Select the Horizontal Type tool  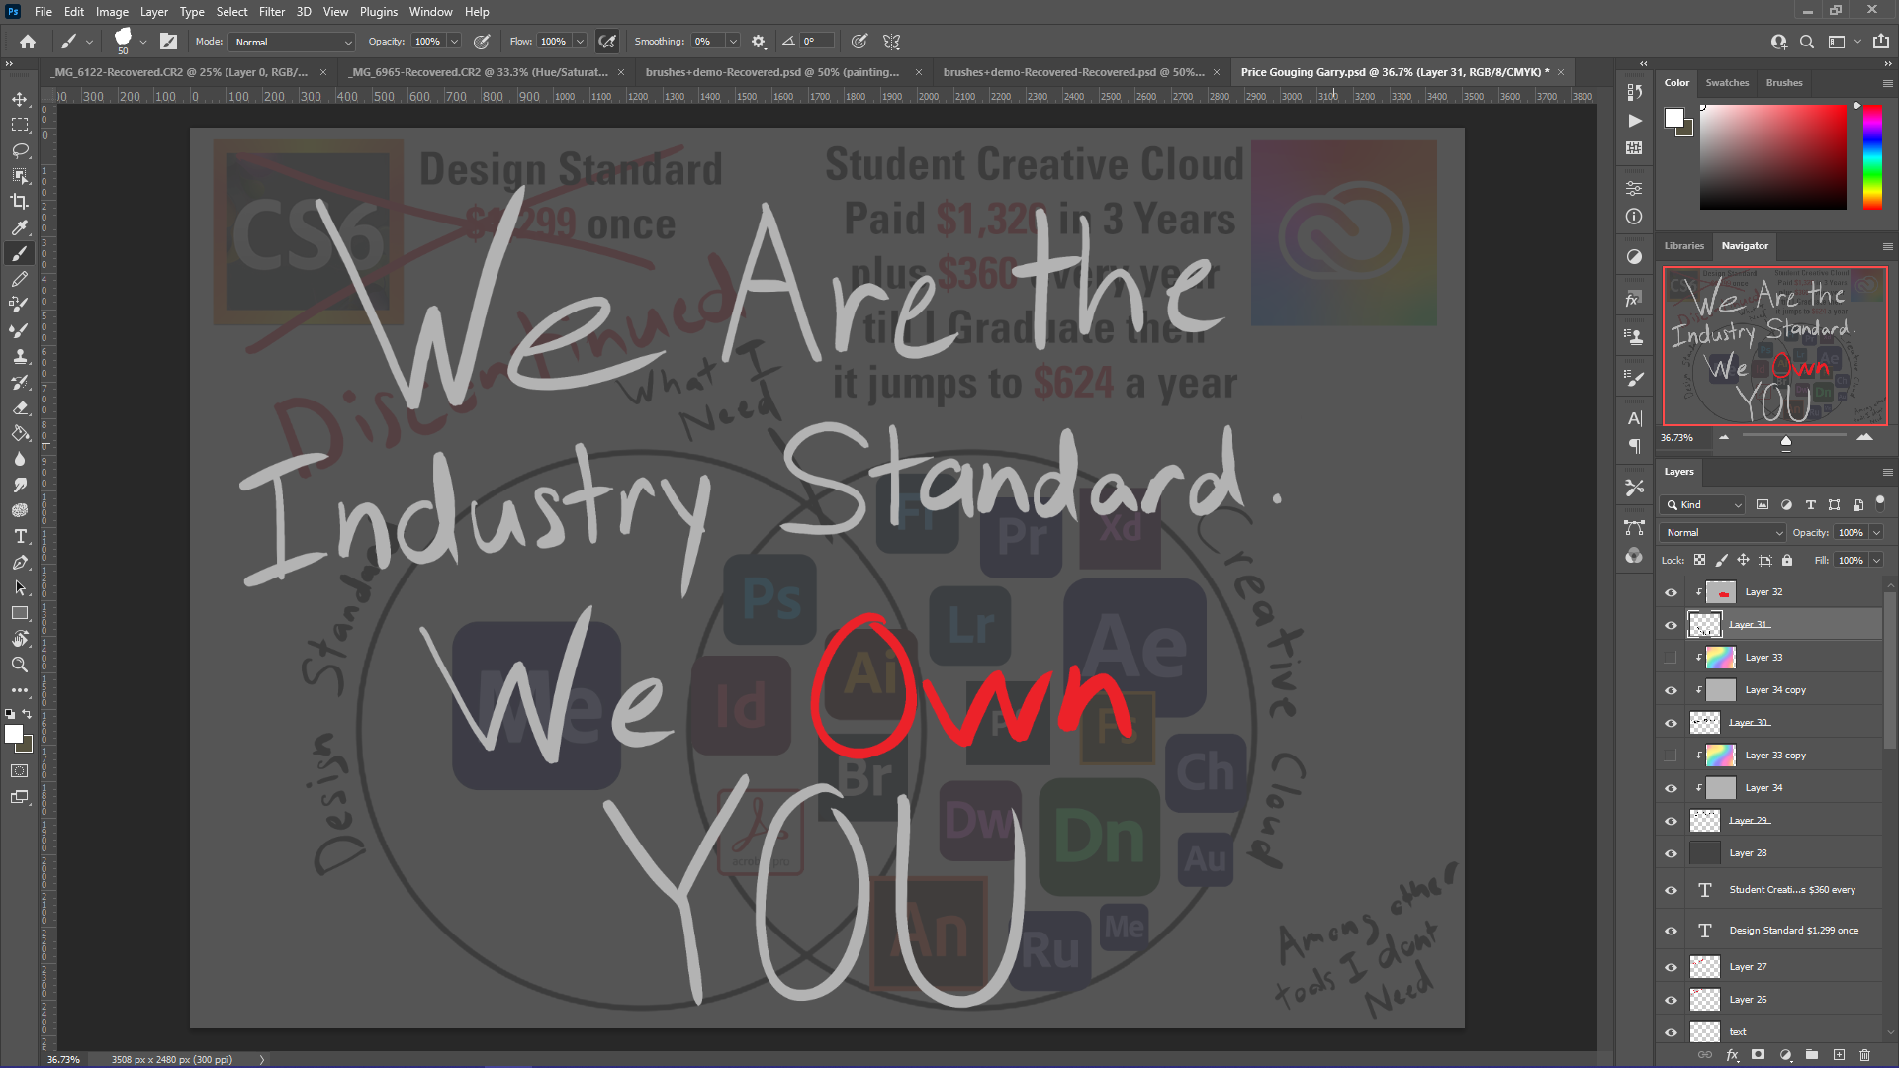click(20, 536)
